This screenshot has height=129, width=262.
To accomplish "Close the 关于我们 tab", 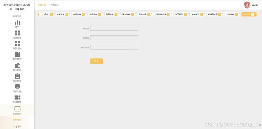I will [x=188, y=13].
